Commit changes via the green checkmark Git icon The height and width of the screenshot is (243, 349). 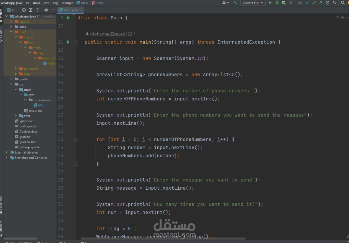[x=314, y=3]
